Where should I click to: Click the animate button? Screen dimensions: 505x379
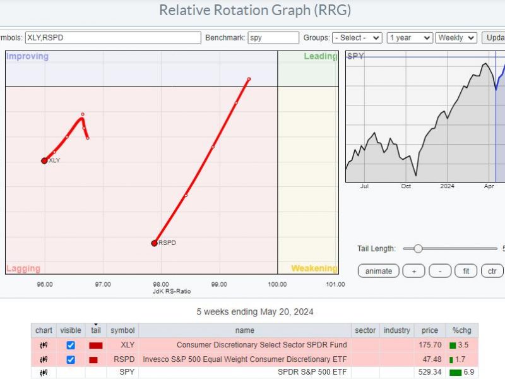pyautogui.click(x=378, y=271)
